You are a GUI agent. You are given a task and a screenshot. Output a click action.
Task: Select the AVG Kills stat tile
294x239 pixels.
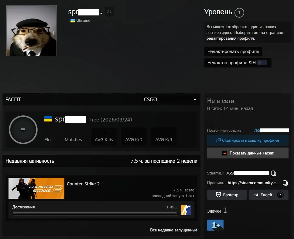pos(104,137)
